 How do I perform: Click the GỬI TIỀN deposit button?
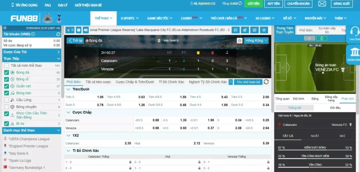click(x=253, y=4)
